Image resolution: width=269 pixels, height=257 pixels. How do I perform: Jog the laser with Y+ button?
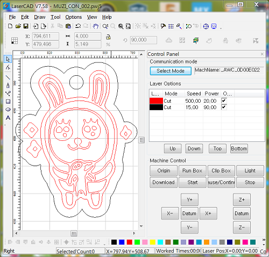click(x=189, y=199)
